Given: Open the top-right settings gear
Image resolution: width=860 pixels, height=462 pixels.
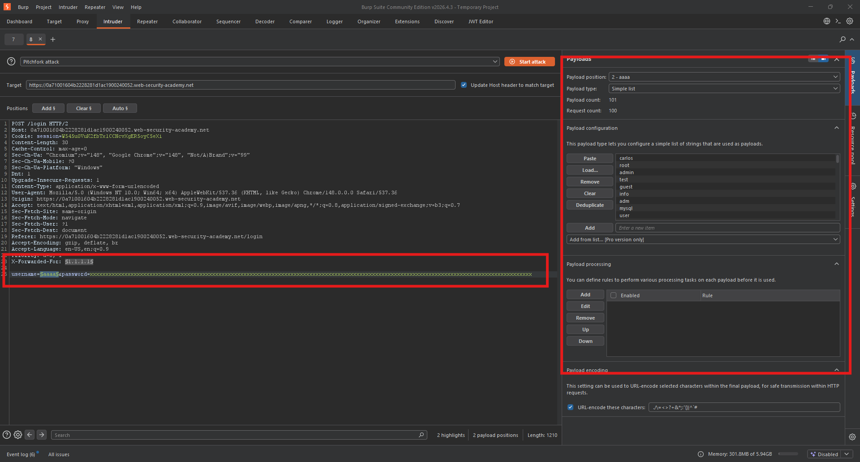Looking at the screenshot, I should [x=850, y=21].
